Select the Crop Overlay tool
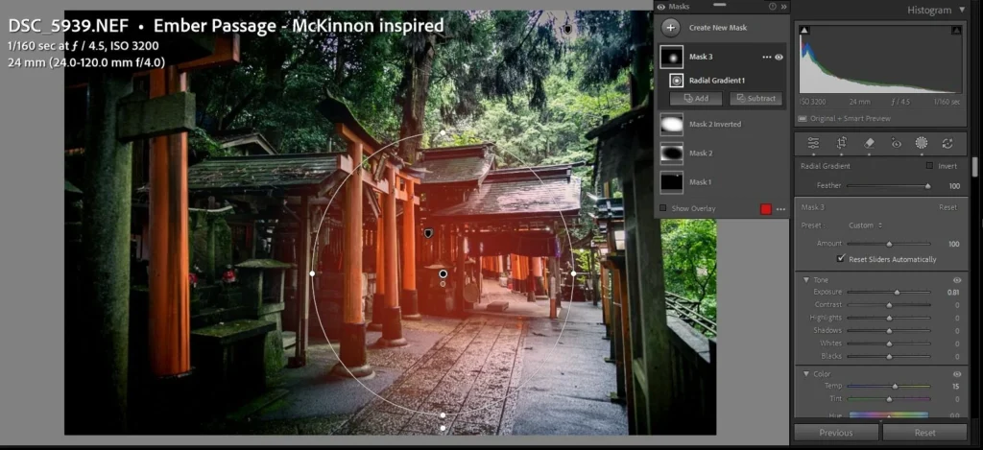 pyautogui.click(x=841, y=143)
